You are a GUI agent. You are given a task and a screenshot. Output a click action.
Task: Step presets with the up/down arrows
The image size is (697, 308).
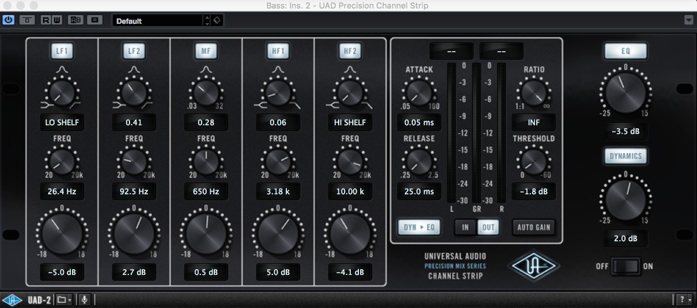207,21
